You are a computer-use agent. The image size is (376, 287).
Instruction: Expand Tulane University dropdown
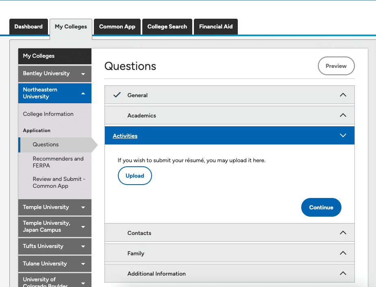pos(55,264)
